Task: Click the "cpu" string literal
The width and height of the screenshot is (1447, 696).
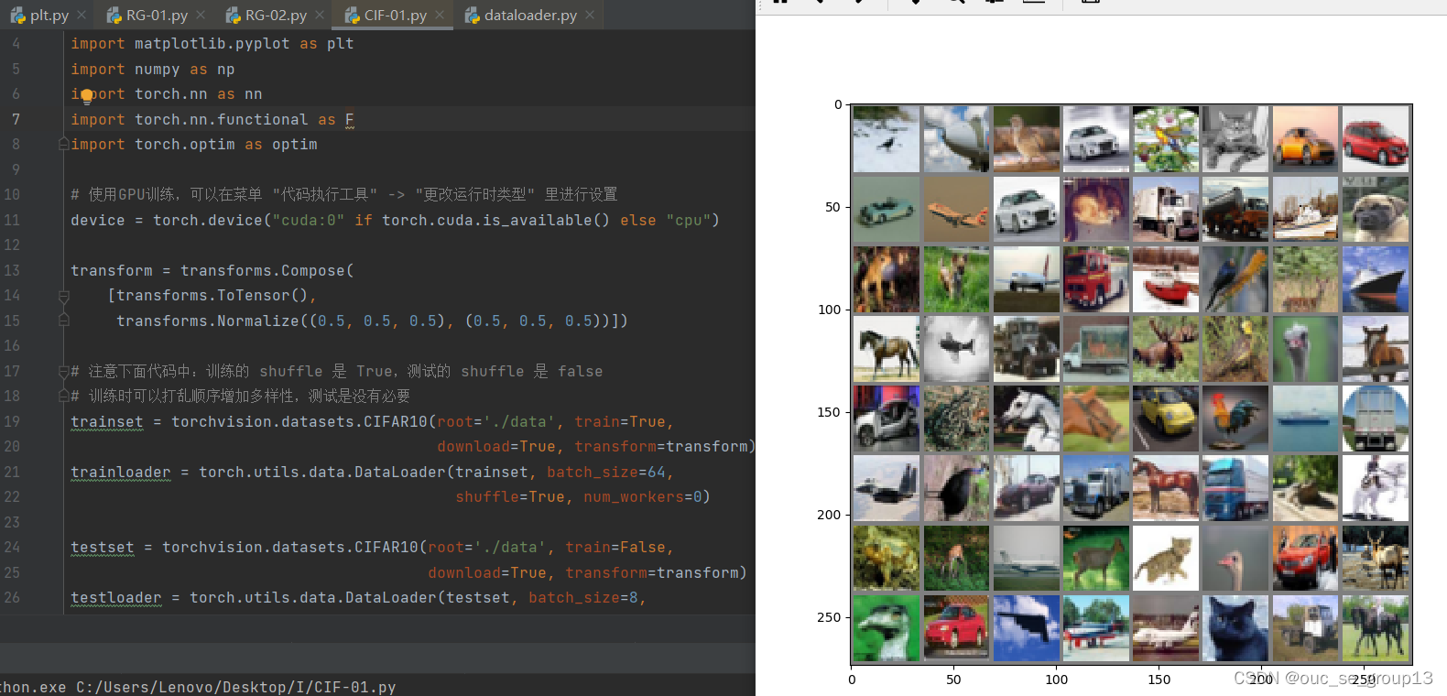Action: point(688,220)
